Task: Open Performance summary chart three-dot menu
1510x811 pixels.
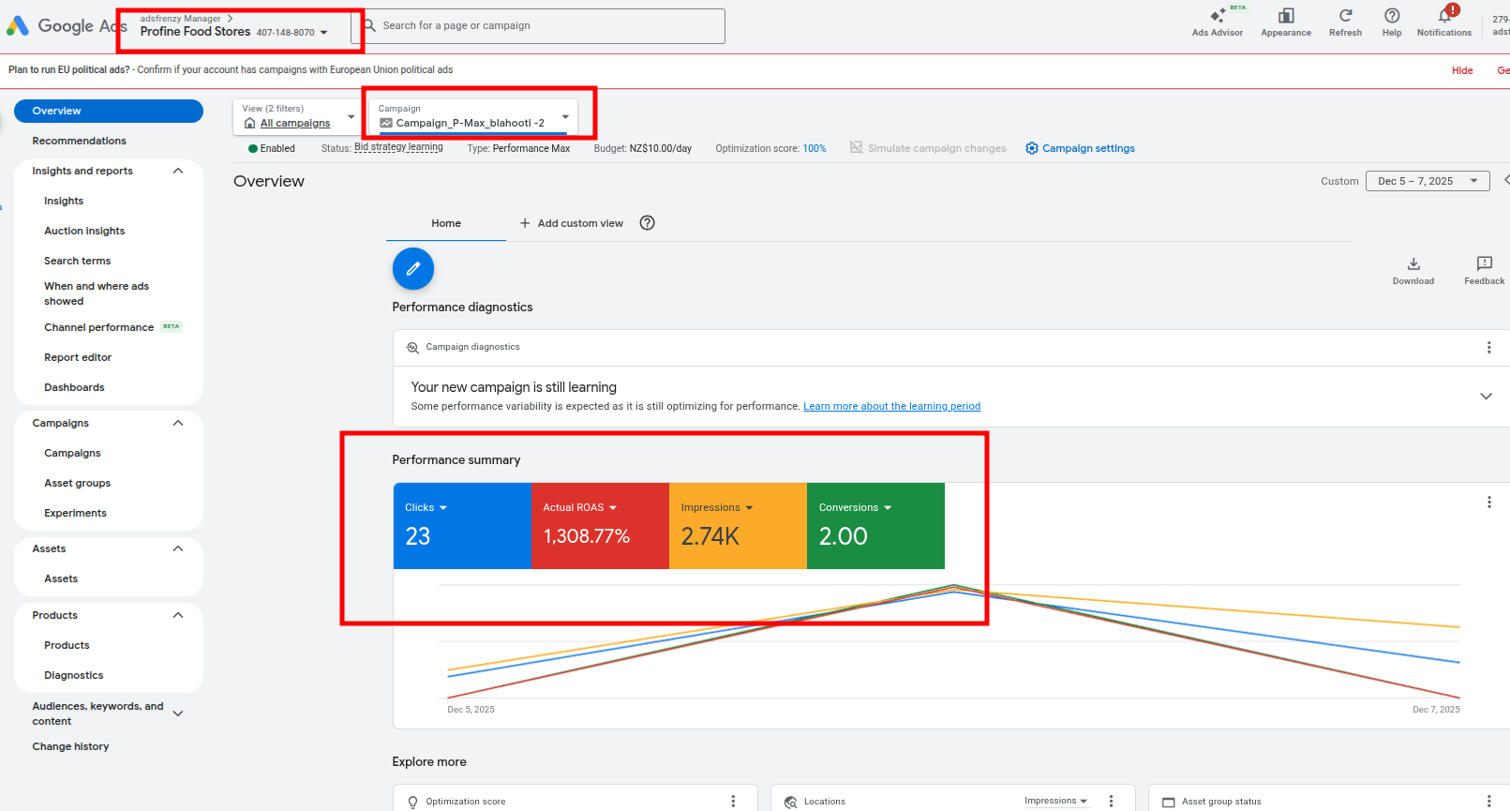Action: click(x=1488, y=503)
